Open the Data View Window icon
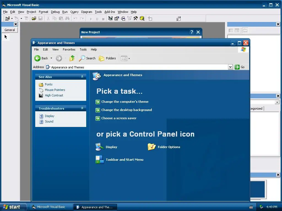Image resolution: width=282 pixels, height=211 pixels. [142, 18]
